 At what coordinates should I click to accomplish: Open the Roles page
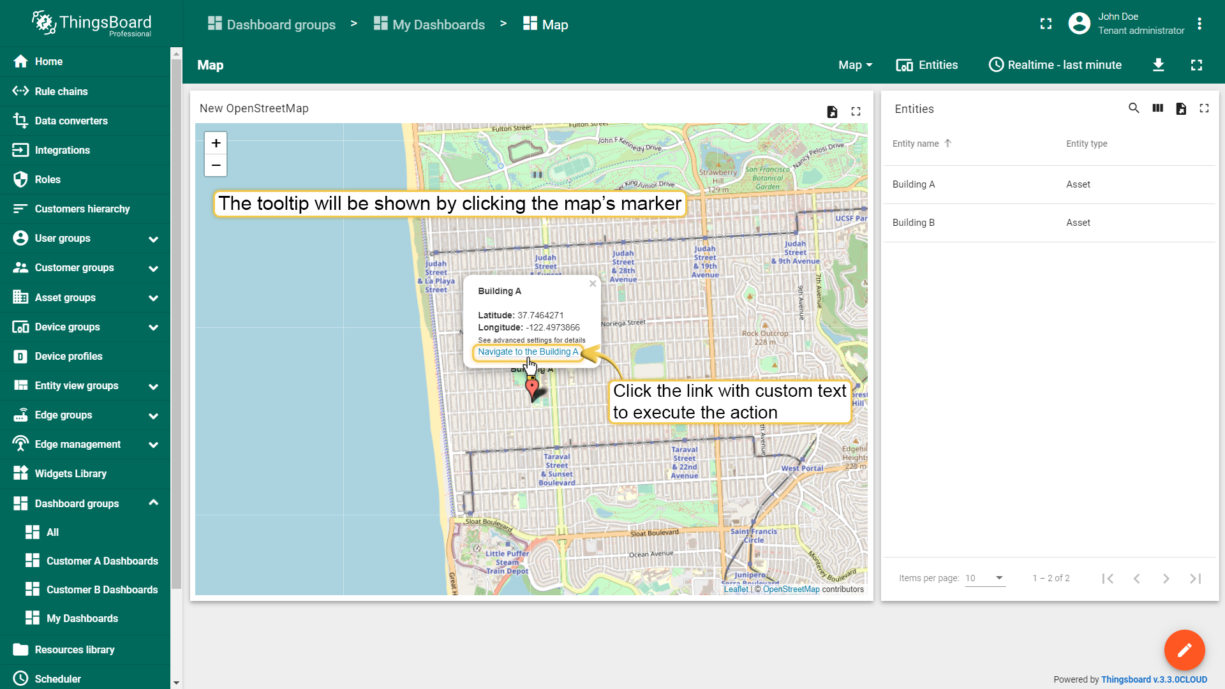coord(85,179)
